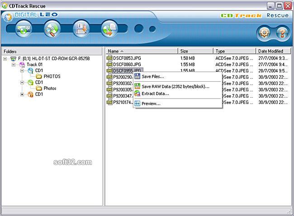Screen dimensions: 294x216
Task: Collapse the second CD1 node
Action: click(x=22, y=82)
